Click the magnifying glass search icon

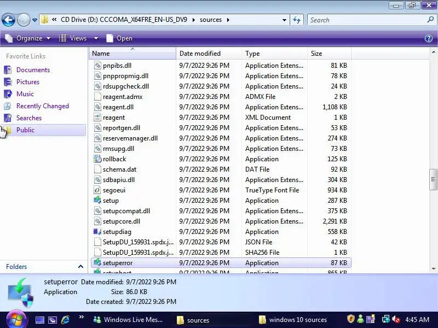(430, 20)
